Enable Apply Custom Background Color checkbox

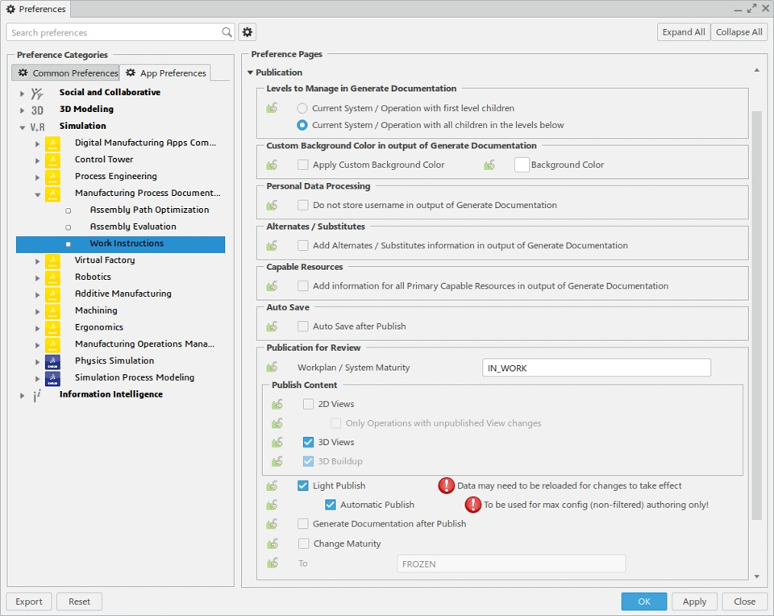pos(303,164)
